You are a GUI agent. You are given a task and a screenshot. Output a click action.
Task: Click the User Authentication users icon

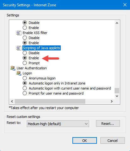(x=13, y=68)
